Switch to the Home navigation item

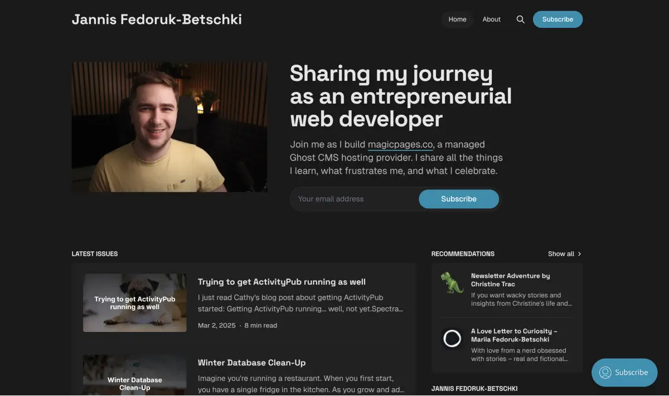457,19
